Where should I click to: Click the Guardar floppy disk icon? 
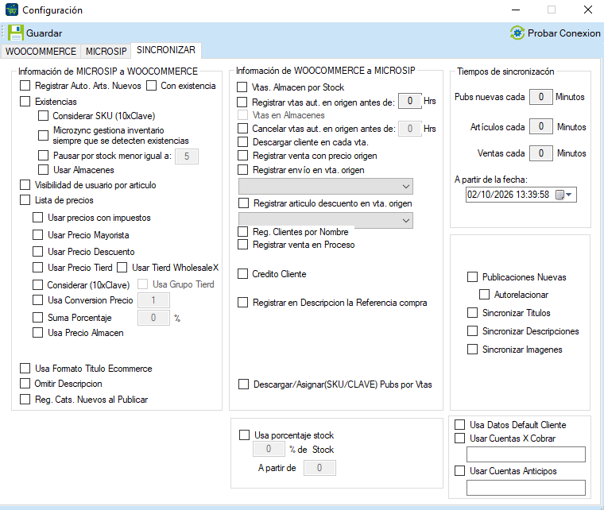[x=16, y=33]
